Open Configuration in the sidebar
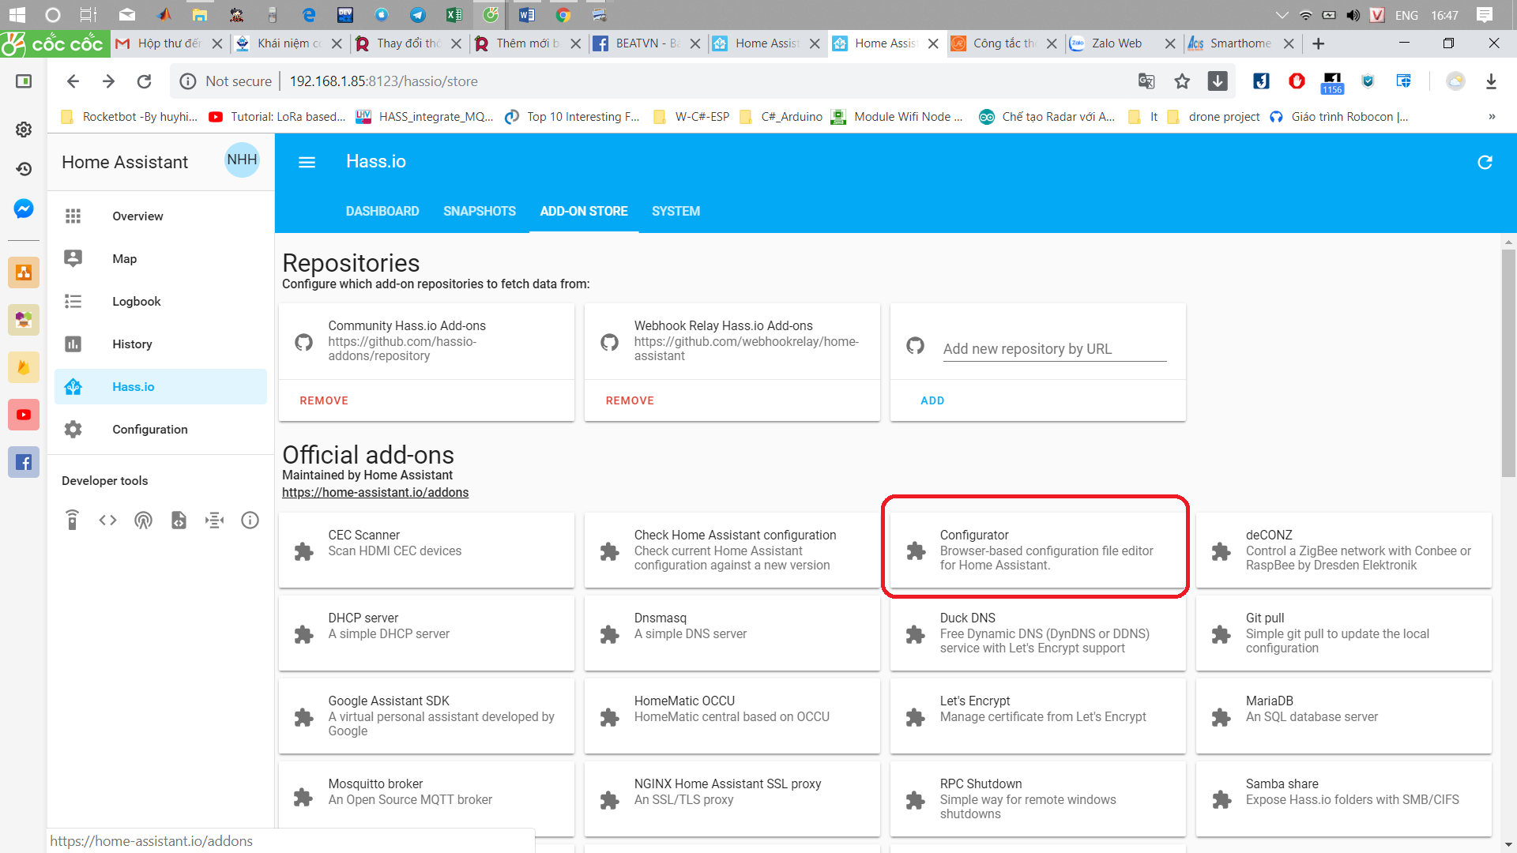Image resolution: width=1517 pixels, height=853 pixels. coord(160,429)
